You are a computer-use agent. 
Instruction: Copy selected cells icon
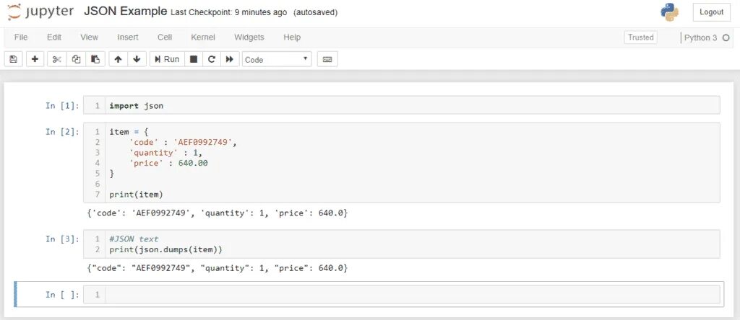(76, 59)
